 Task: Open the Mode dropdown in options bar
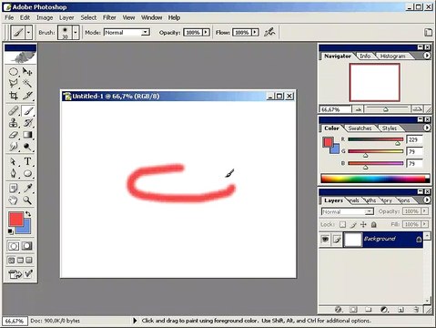[x=146, y=32]
